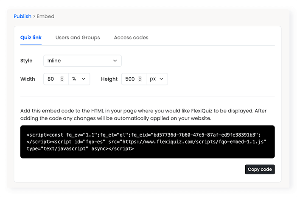The image size is (297, 197).
Task: Click the Copy code button
Action: [260, 169]
